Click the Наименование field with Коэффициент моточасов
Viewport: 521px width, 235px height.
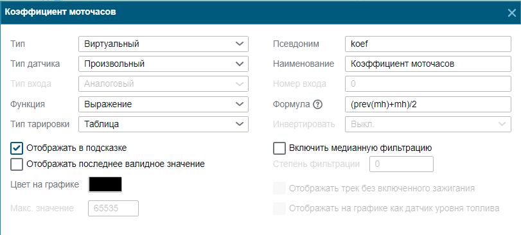tap(428, 64)
